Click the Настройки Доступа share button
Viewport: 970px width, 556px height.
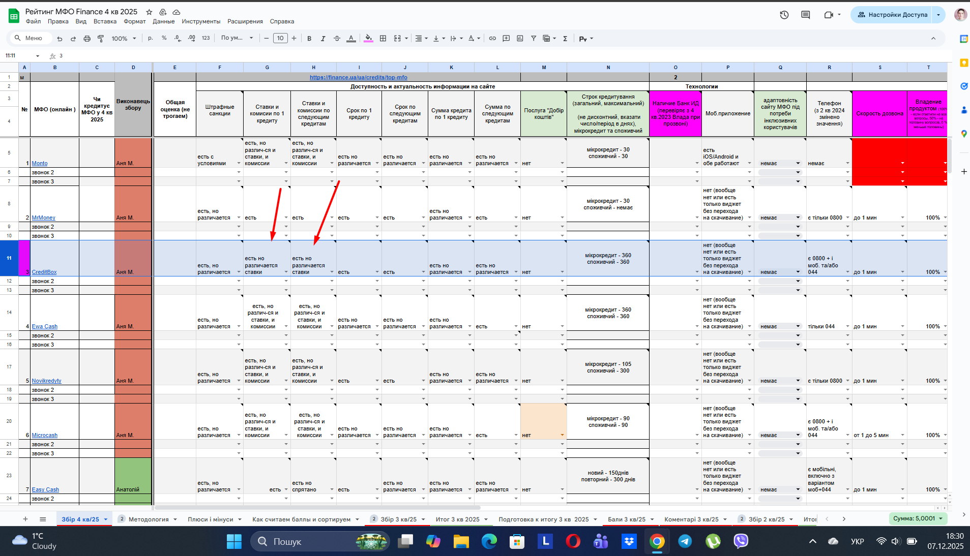(892, 15)
